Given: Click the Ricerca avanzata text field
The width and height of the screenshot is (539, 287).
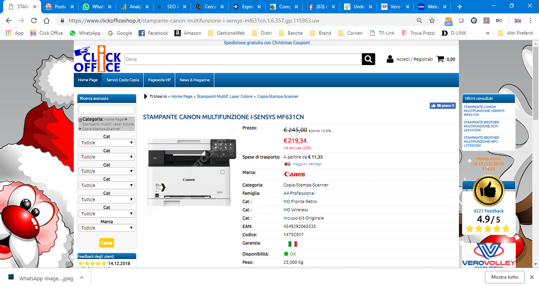Looking at the screenshot, I should pyautogui.click(x=107, y=110).
